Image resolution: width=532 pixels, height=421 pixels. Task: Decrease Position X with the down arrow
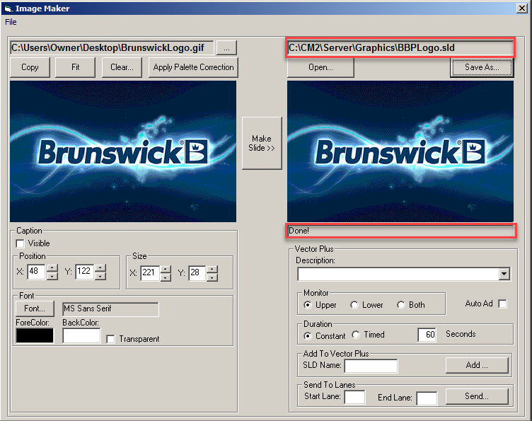52,276
